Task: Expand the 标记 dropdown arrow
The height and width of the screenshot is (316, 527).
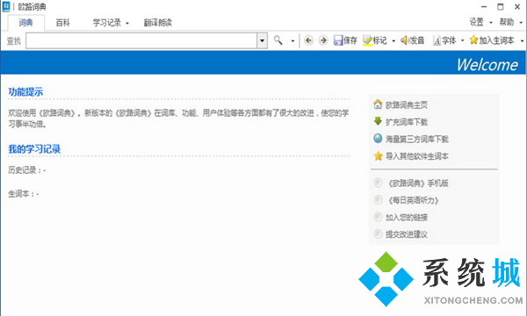Action: coord(393,41)
